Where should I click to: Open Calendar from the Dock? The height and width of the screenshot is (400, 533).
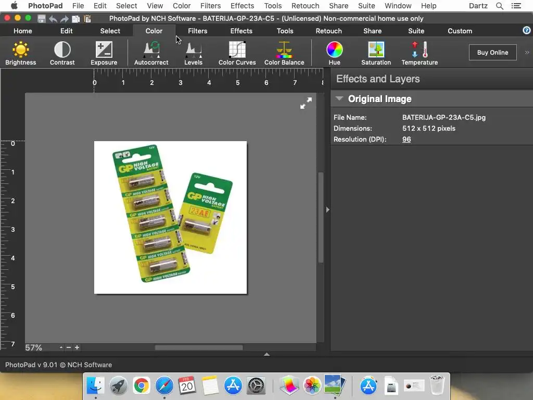point(187,385)
